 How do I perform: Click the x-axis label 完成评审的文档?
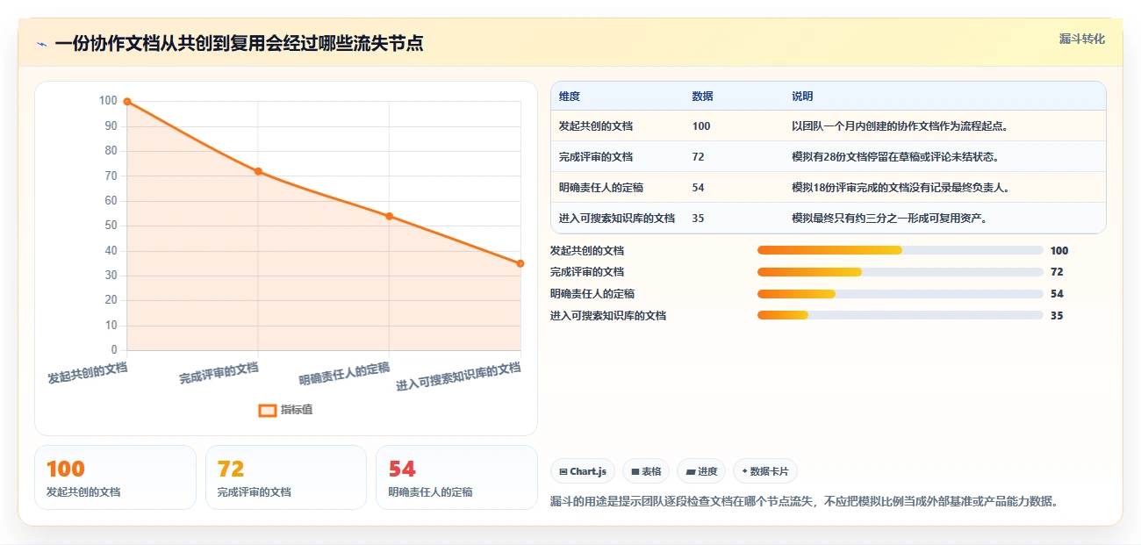(219, 374)
